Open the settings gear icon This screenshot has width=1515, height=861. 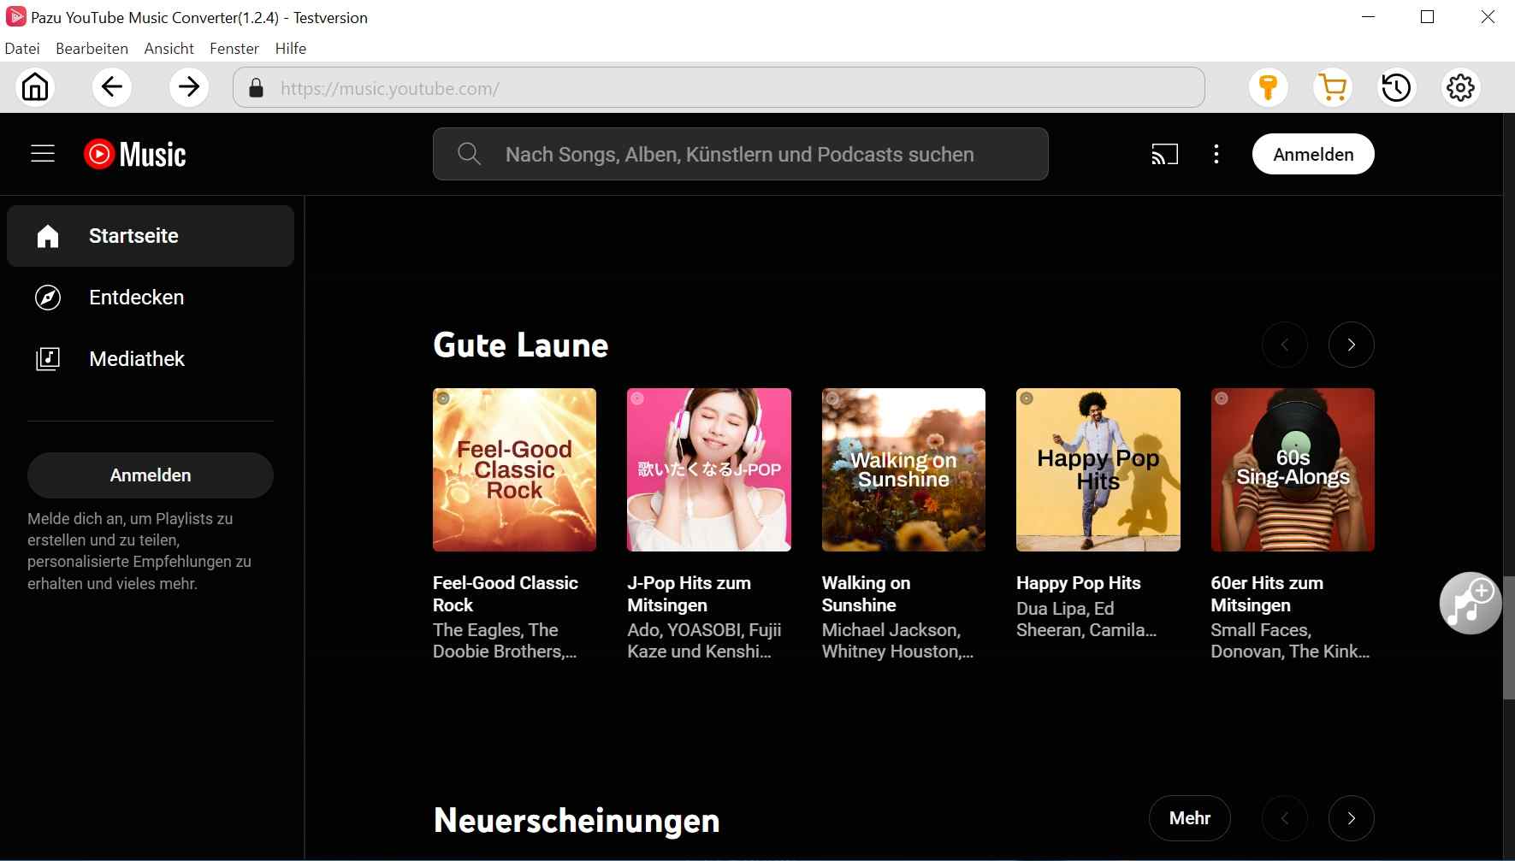click(x=1460, y=87)
